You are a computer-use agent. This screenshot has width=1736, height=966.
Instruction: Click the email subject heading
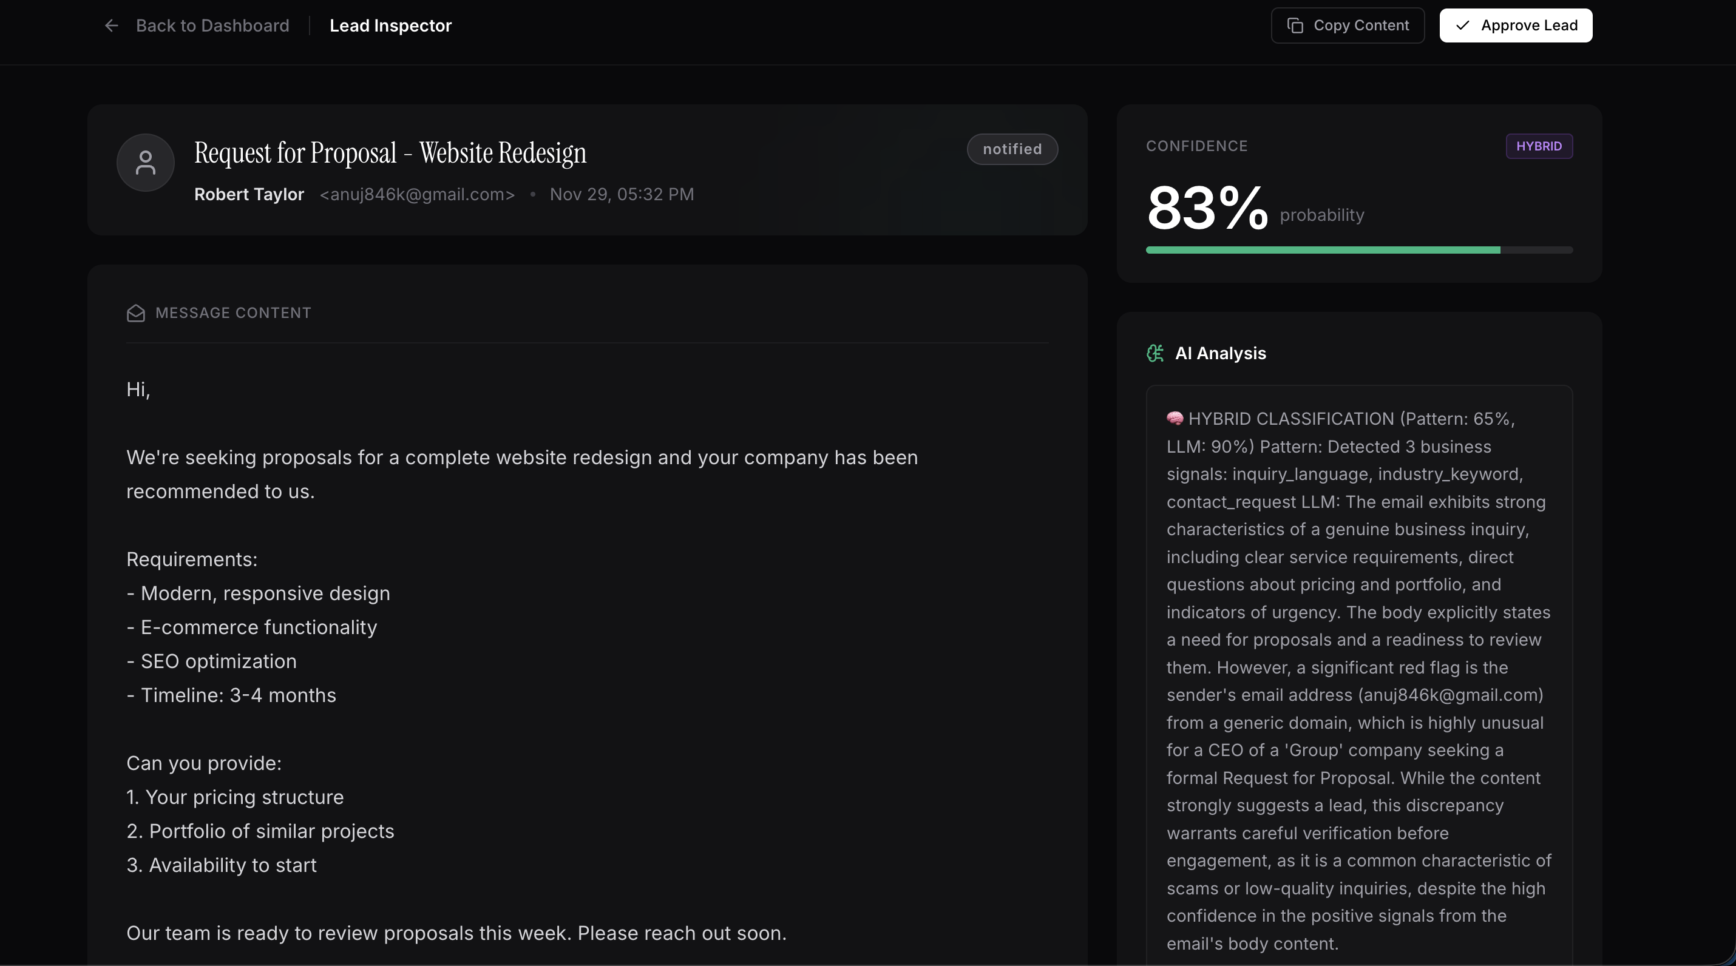point(390,153)
